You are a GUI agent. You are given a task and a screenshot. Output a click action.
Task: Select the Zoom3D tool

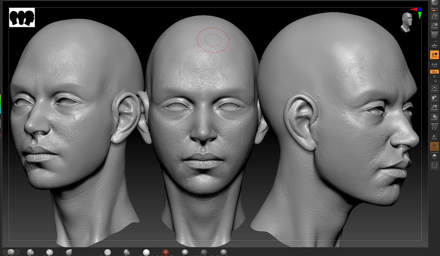click(x=434, y=108)
